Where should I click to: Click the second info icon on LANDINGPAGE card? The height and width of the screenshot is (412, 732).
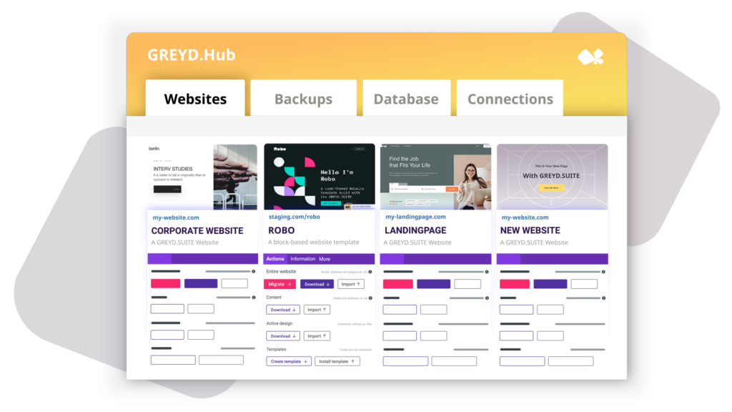[x=487, y=298]
